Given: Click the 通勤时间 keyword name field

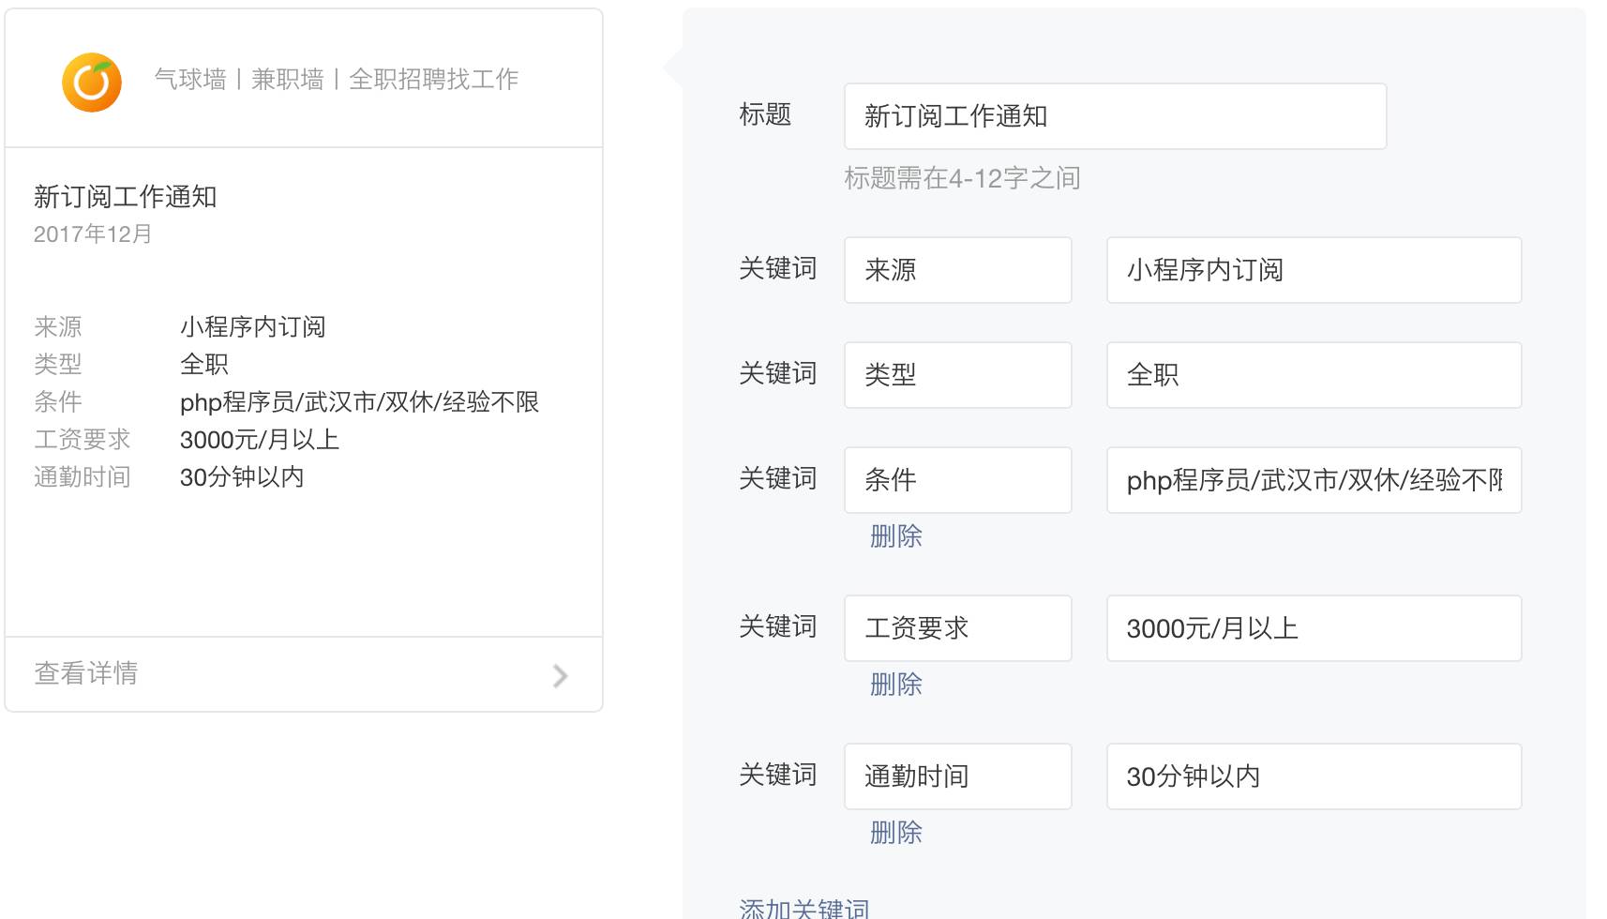Looking at the screenshot, I should 956,776.
